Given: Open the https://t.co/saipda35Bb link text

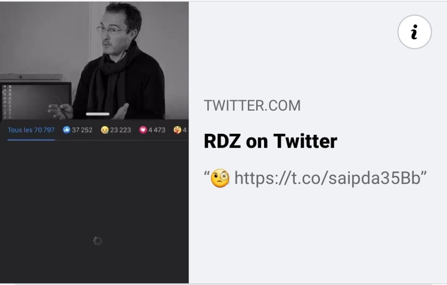Looking at the screenshot, I should point(327,178).
